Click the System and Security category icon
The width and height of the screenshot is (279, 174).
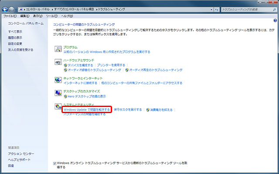click(x=57, y=107)
